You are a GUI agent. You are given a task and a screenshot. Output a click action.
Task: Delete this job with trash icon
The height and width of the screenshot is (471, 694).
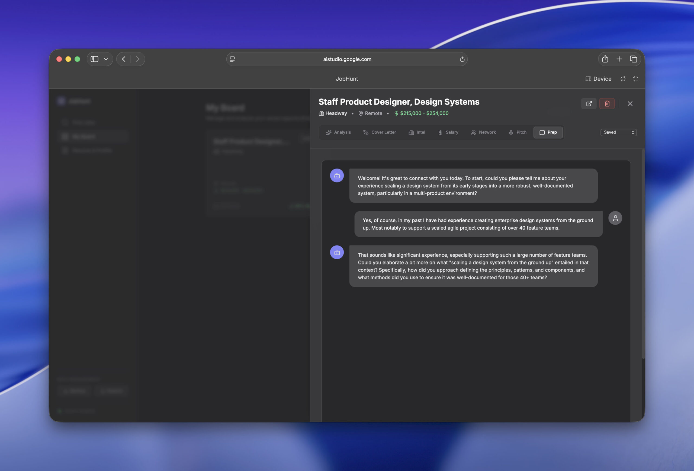[607, 103]
